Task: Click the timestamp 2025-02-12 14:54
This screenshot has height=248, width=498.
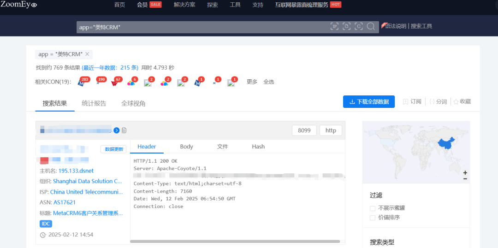Action: (x=71, y=235)
